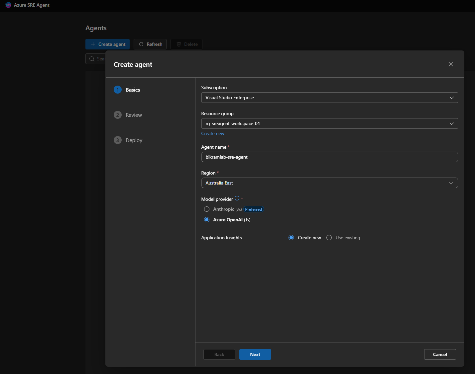475x374 pixels.
Task: Click the Subscription label
Action: click(x=214, y=88)
